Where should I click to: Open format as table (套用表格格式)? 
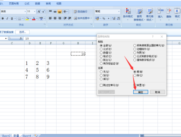click(139, 14)
